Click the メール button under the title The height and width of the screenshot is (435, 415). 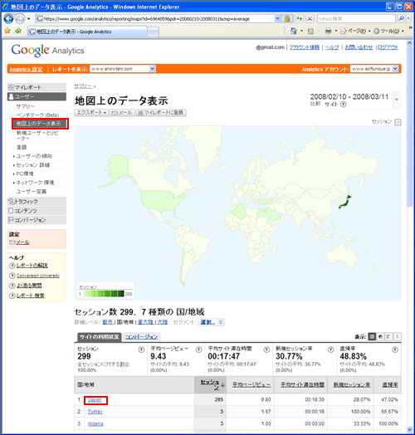tap(122, 113)
